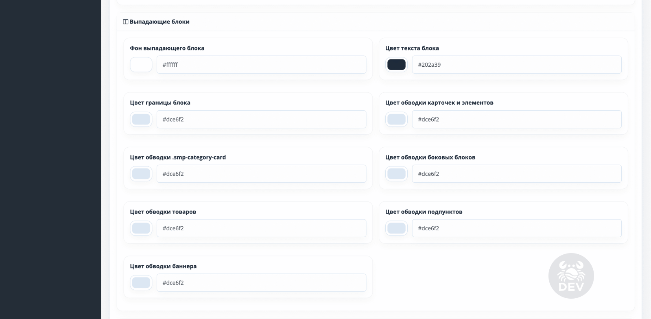Image resolution: width=651 pixels, height=319 pixels.
Task: Click the Цвет границы блока label
Action: point(160,103)
